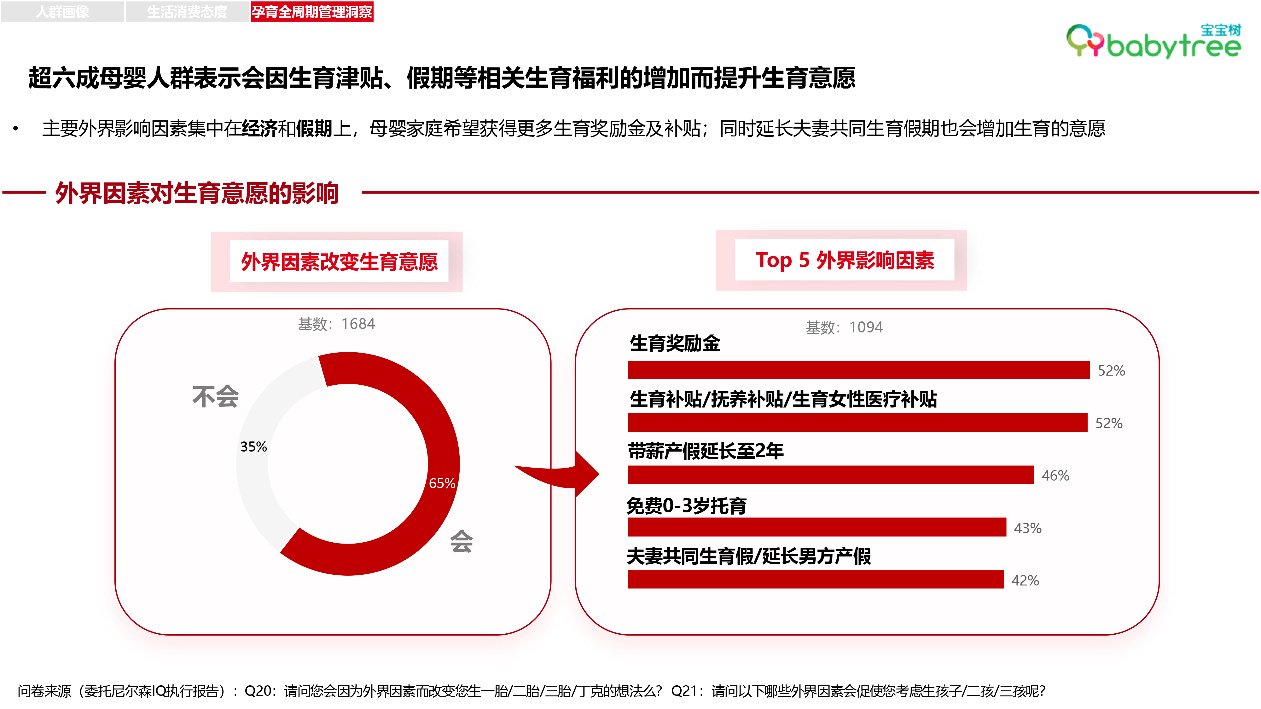The width and height of the screenshot is (1261, 709).
Task: Click the 52% value beside 生育奖励金 bar
Action: click(x=1111, y=371)
